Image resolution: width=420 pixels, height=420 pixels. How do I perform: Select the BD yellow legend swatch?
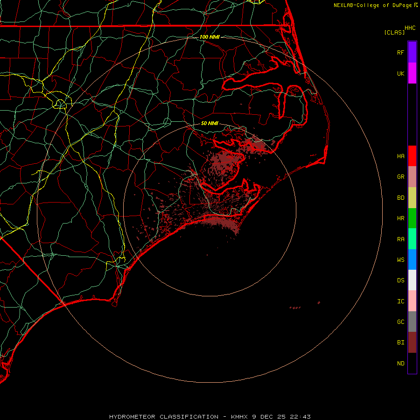[x=412, y=198]
